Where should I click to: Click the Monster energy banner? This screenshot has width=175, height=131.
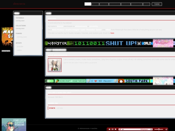point(59,43)
